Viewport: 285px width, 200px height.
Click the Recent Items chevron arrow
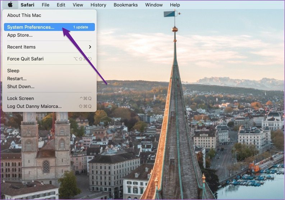coord(90,47)
